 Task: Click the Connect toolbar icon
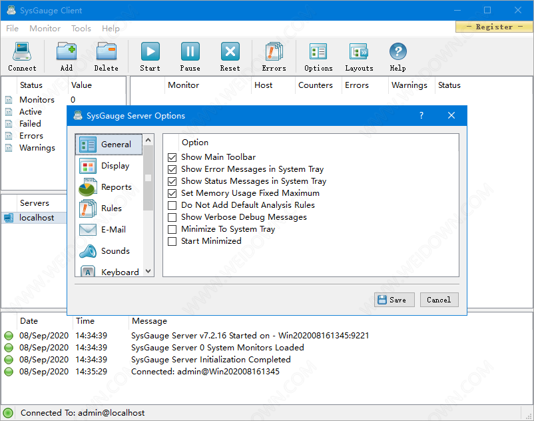pyautogui.click(x=22, y=56)
